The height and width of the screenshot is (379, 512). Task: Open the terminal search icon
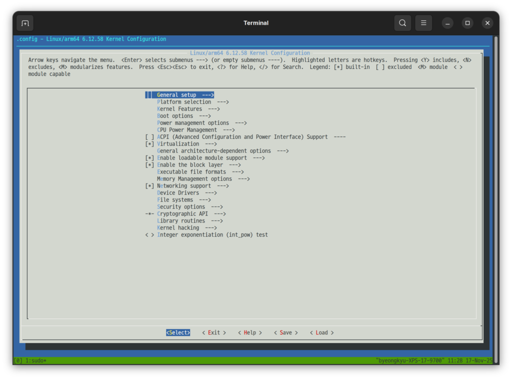402,23
